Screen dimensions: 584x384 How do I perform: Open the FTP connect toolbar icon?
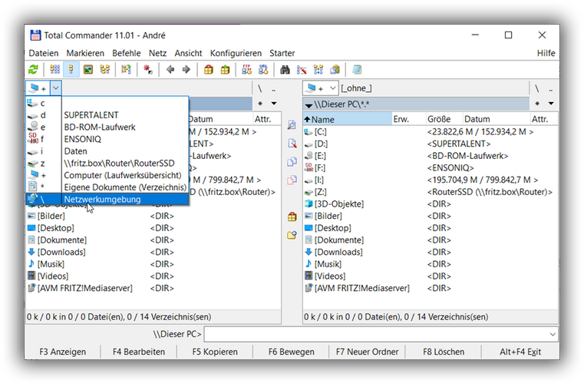point(246,69)
